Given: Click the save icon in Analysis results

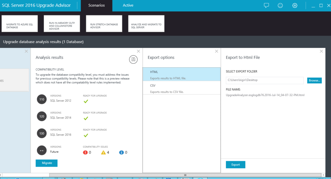Looking at the screenshot, I should [x=133, y=59].
